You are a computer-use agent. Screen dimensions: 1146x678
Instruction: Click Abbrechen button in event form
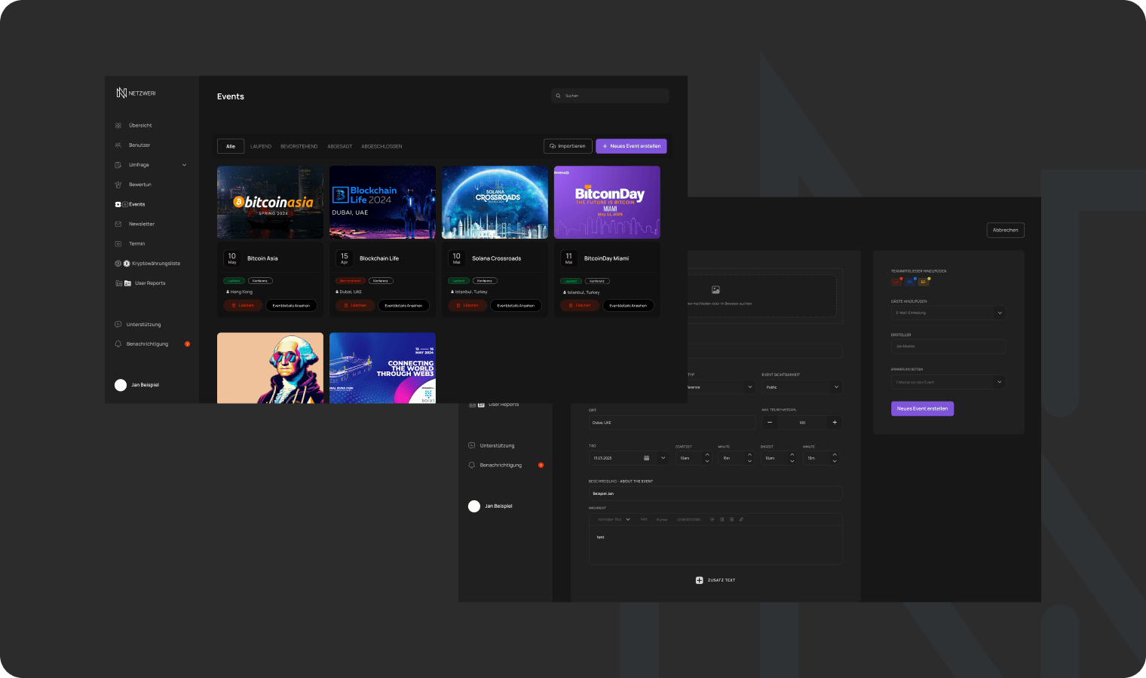[x=1005, y=231]
